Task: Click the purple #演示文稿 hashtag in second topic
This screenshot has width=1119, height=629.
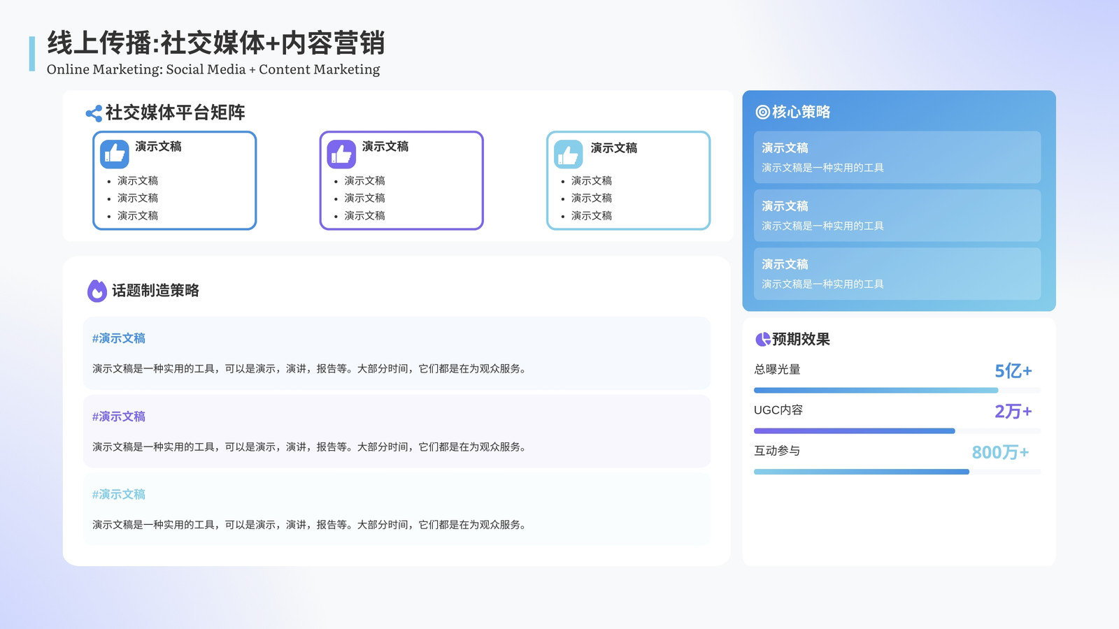Action: [x=119, y=417]
